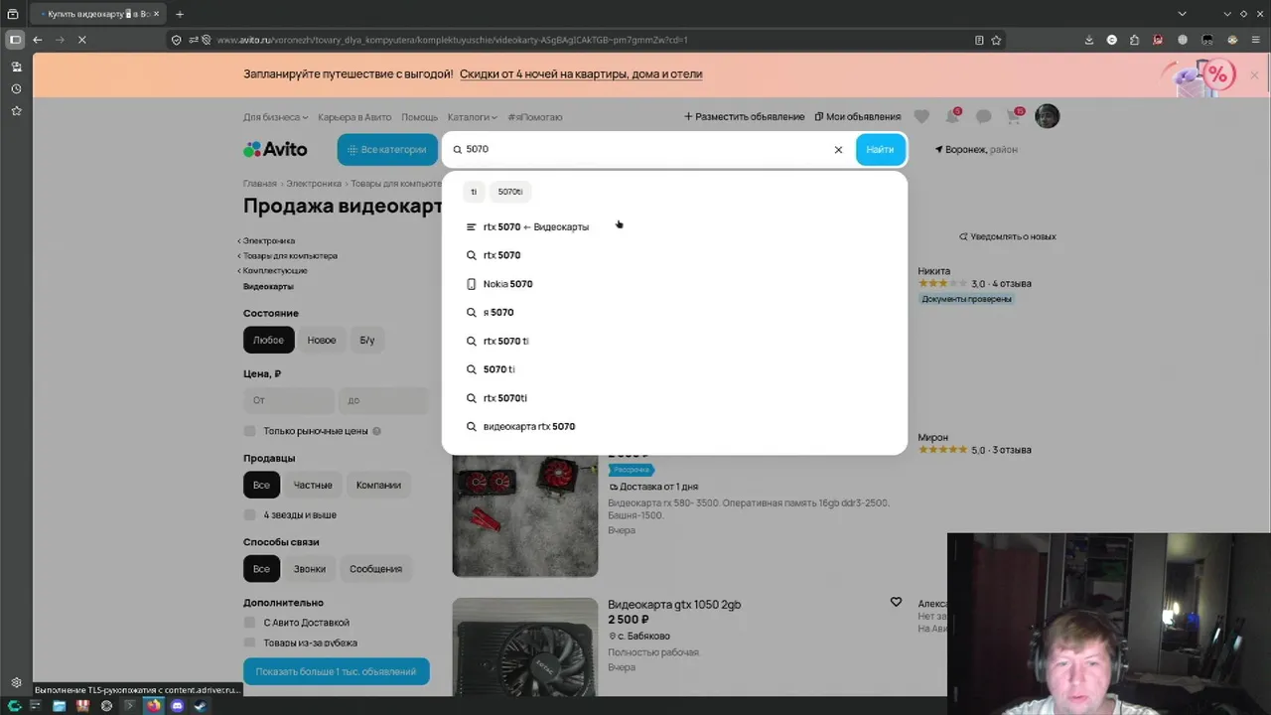Select 'Звонки' contact method

[x=309, y=569]
